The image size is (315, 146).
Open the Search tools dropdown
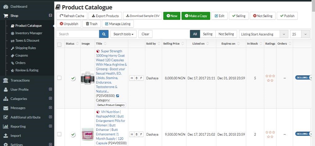(123, 34)
